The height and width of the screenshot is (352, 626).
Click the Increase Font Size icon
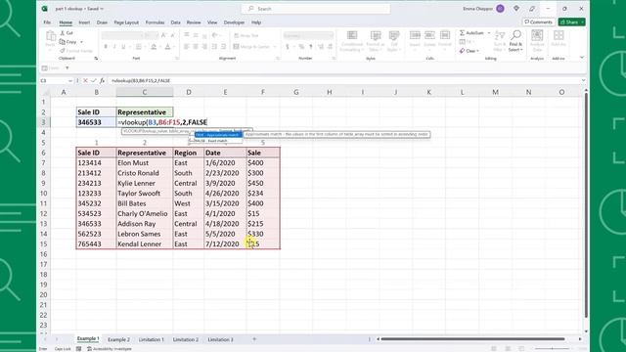click(x=163, y=35)
